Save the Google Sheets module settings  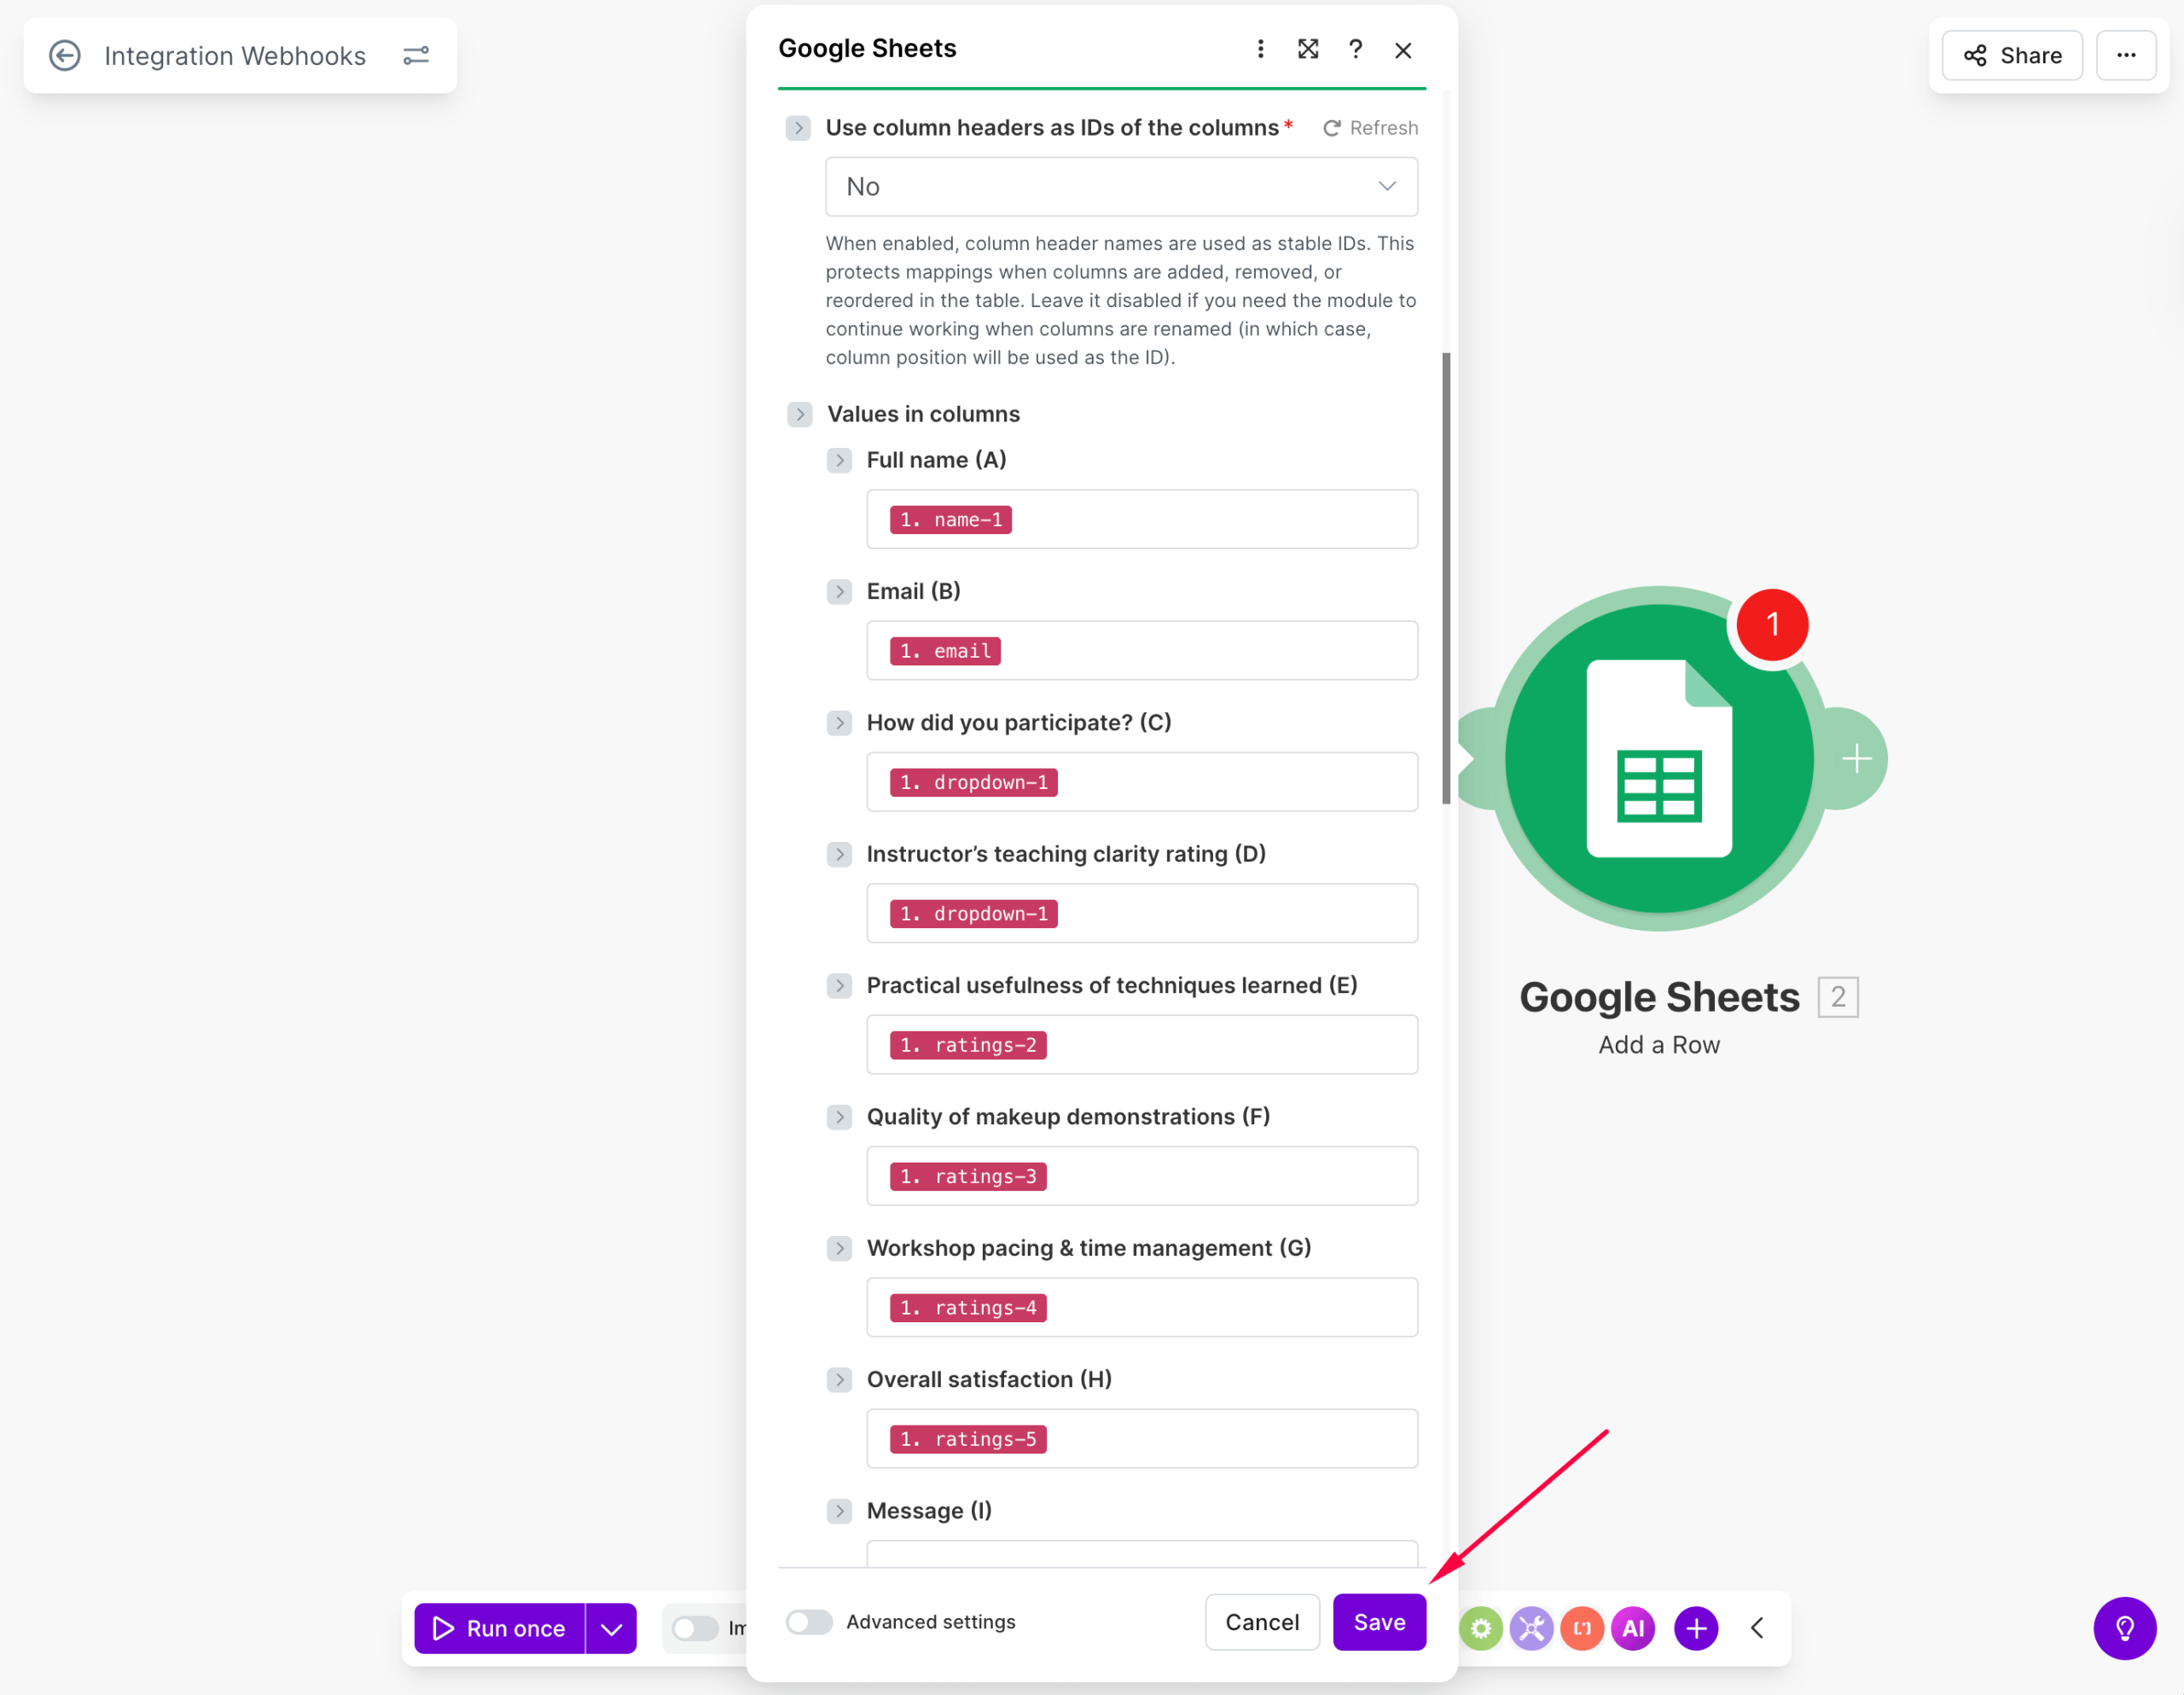click(1379, 1622)
